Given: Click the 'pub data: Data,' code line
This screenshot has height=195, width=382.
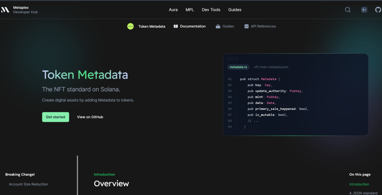Looking at the screenshot, I should (x=262, y=103).
